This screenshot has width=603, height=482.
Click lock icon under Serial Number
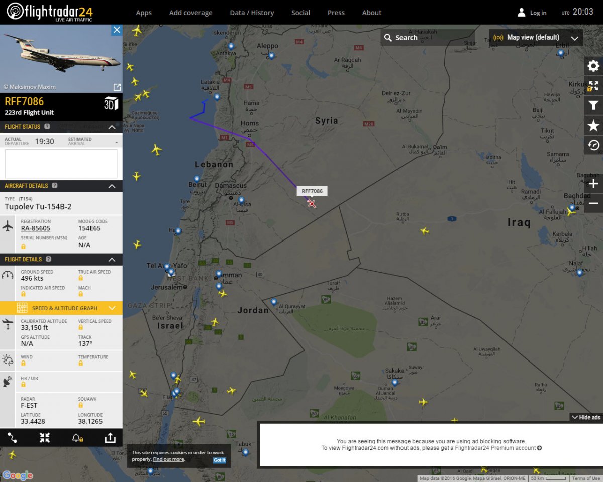[x=24, y=246]
